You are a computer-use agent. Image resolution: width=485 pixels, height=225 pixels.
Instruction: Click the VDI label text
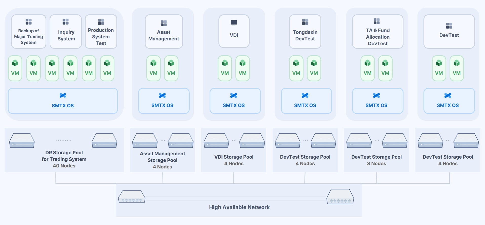coord(234,35)
